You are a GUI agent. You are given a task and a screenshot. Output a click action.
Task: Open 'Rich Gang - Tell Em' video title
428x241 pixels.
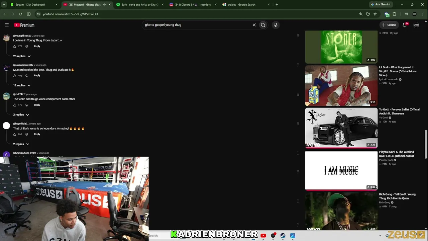pos(397,196)
